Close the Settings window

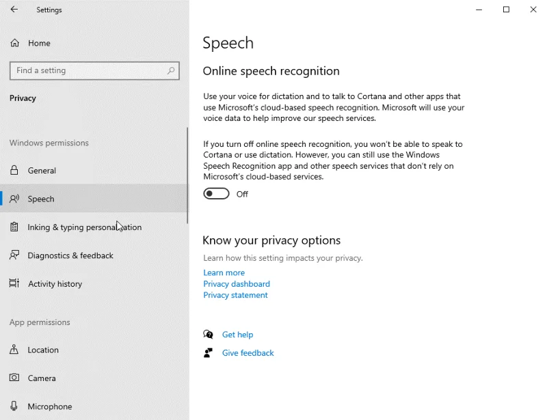[x=533, y=10]
